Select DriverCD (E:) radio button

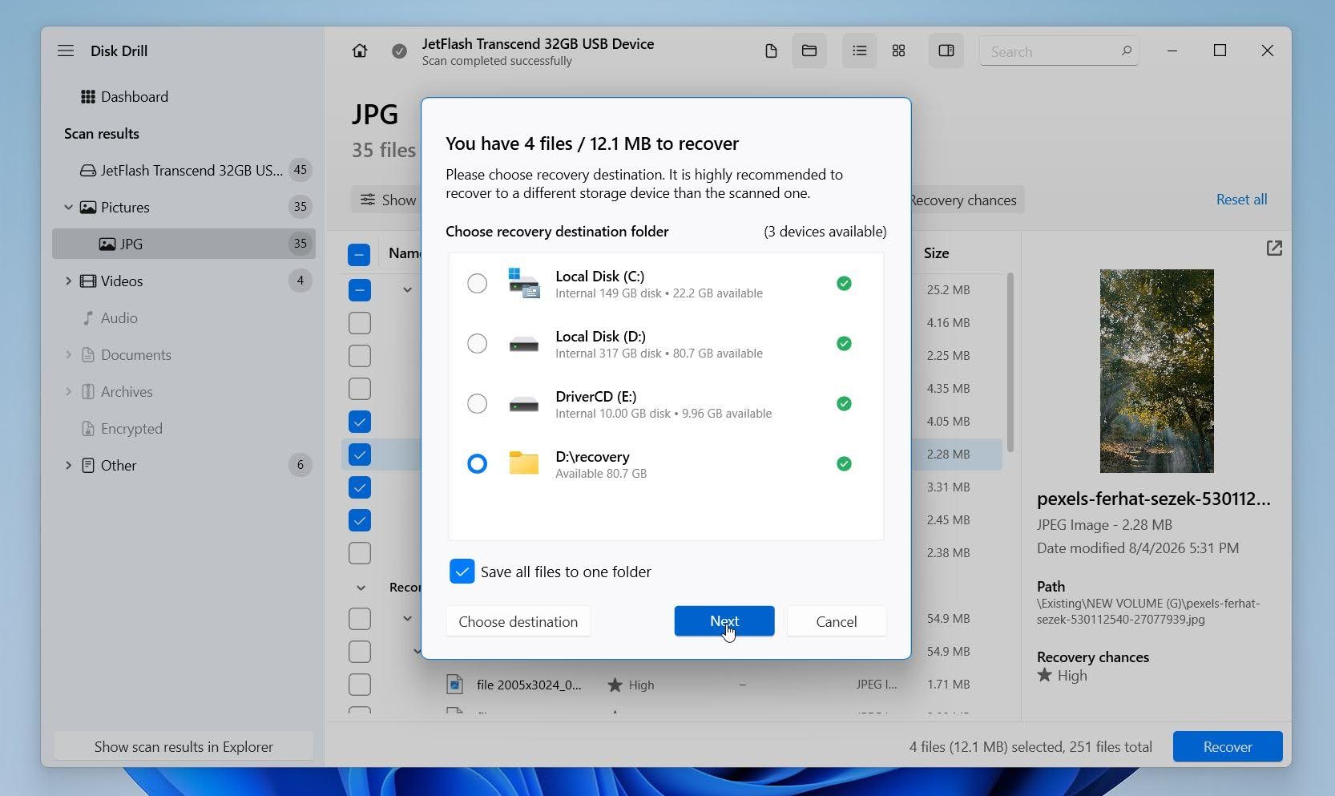tap(477, 403)
